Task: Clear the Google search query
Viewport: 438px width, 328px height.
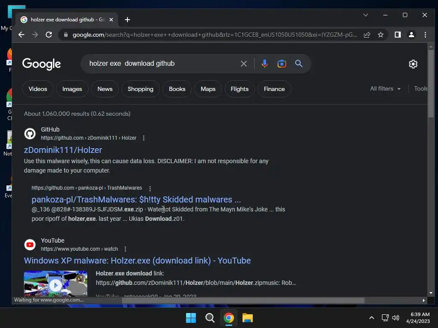Action: click(x=243, y=64)
